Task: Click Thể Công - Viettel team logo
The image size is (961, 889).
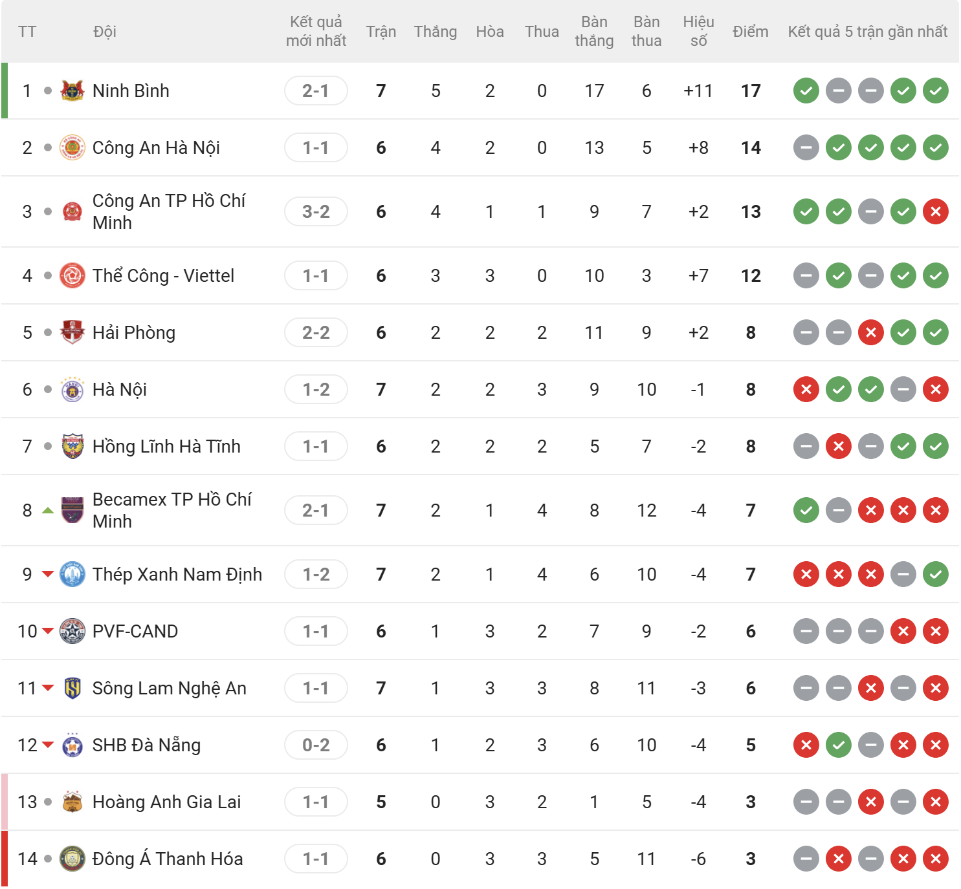Action: 72,275
